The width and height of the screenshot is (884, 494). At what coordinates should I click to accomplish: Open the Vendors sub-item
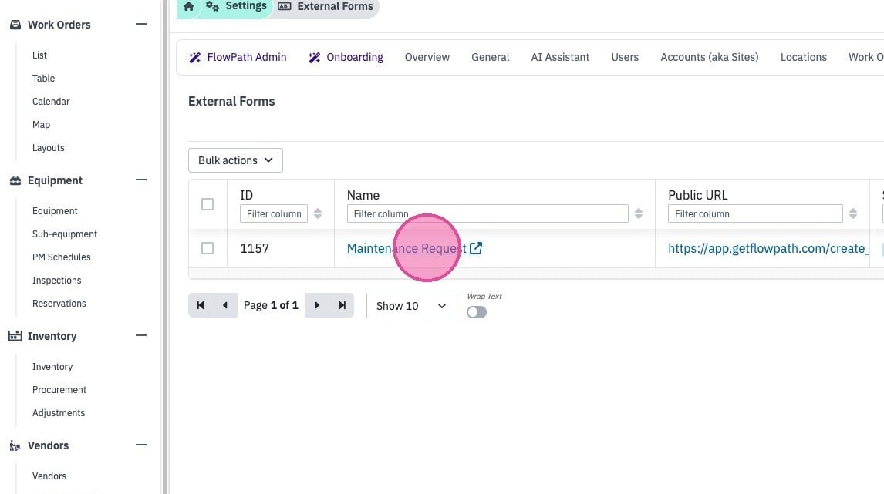49,476
